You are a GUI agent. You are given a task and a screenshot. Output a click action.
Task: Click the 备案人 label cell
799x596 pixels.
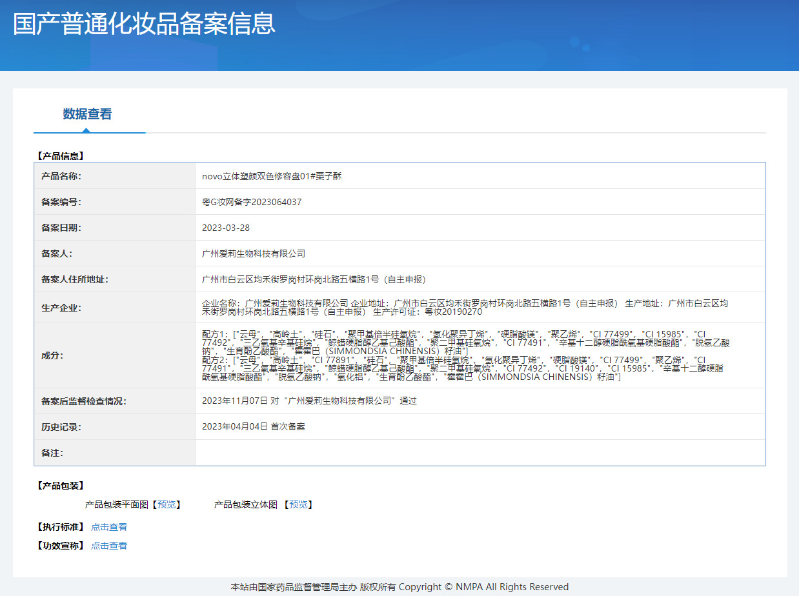(x=115, y=253)
